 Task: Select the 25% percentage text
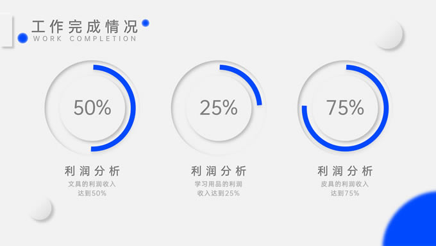point(219,107)
